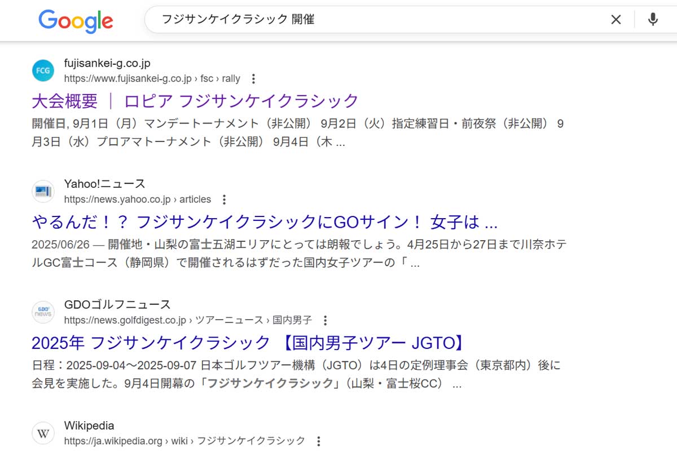677x451 pixels.
Task: Click the Wikipedia W favicon
Action: 43,434
